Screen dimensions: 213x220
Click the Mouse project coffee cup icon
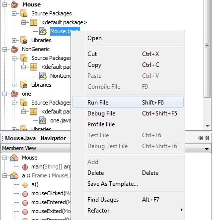(x=14, y=4)
